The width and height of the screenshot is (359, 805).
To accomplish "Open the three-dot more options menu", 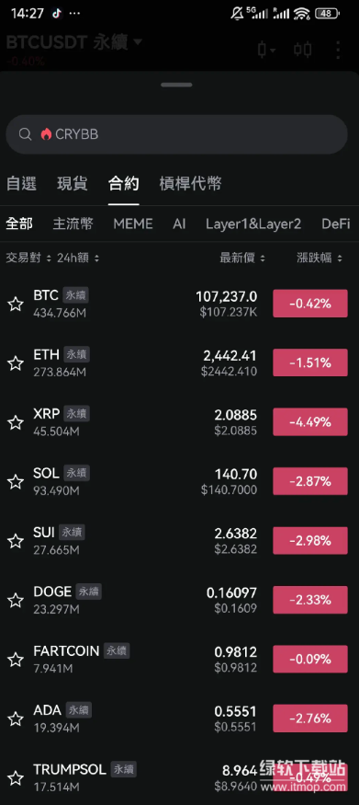I will (338, 50).
